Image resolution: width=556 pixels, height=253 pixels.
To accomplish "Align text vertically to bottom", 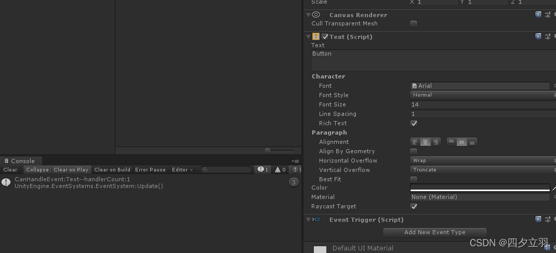I will coord(472,142).
